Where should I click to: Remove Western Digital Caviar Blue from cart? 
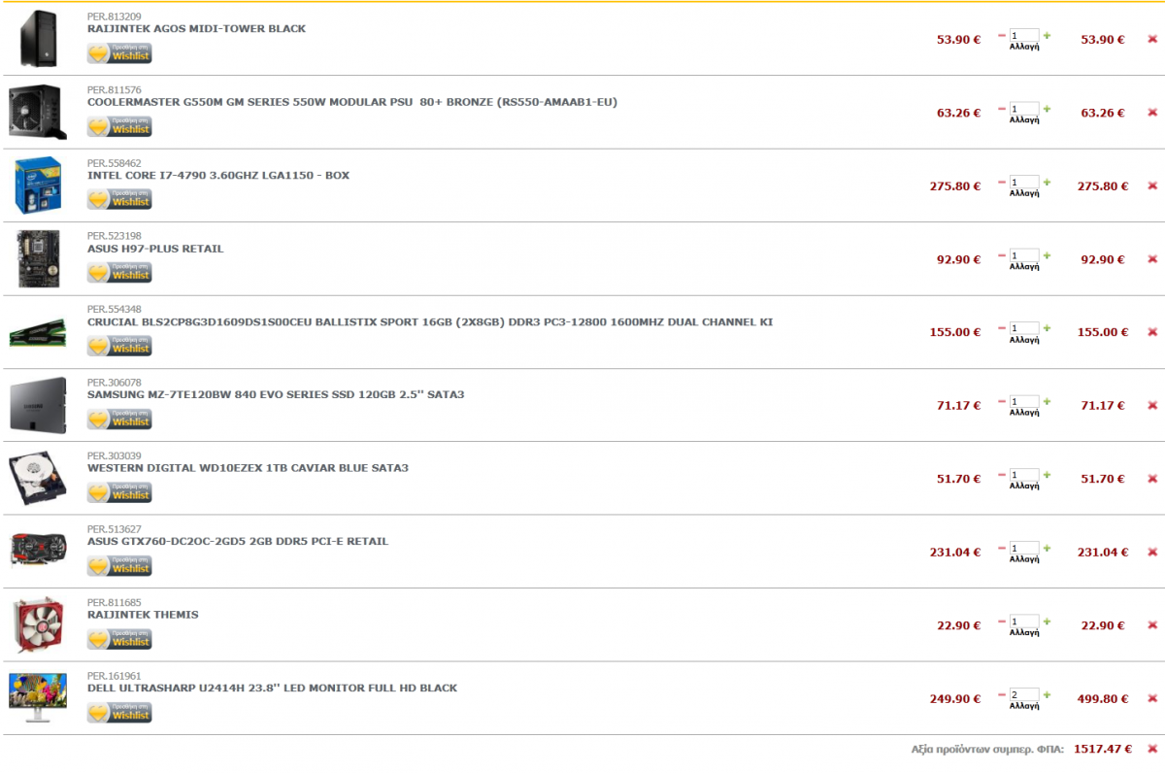[1152, 479]
